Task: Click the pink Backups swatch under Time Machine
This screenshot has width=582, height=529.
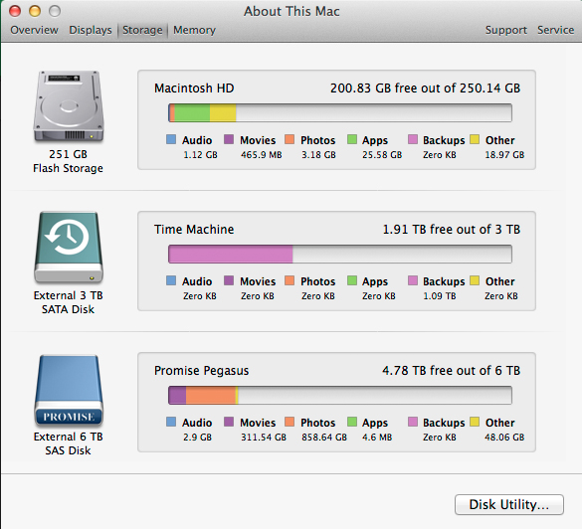Action: pyautogui.click(x=413, y=280)
